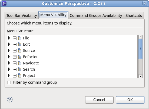Expand the Navigate tree node
The image size is (149, 109).
[x=9, y=63]
